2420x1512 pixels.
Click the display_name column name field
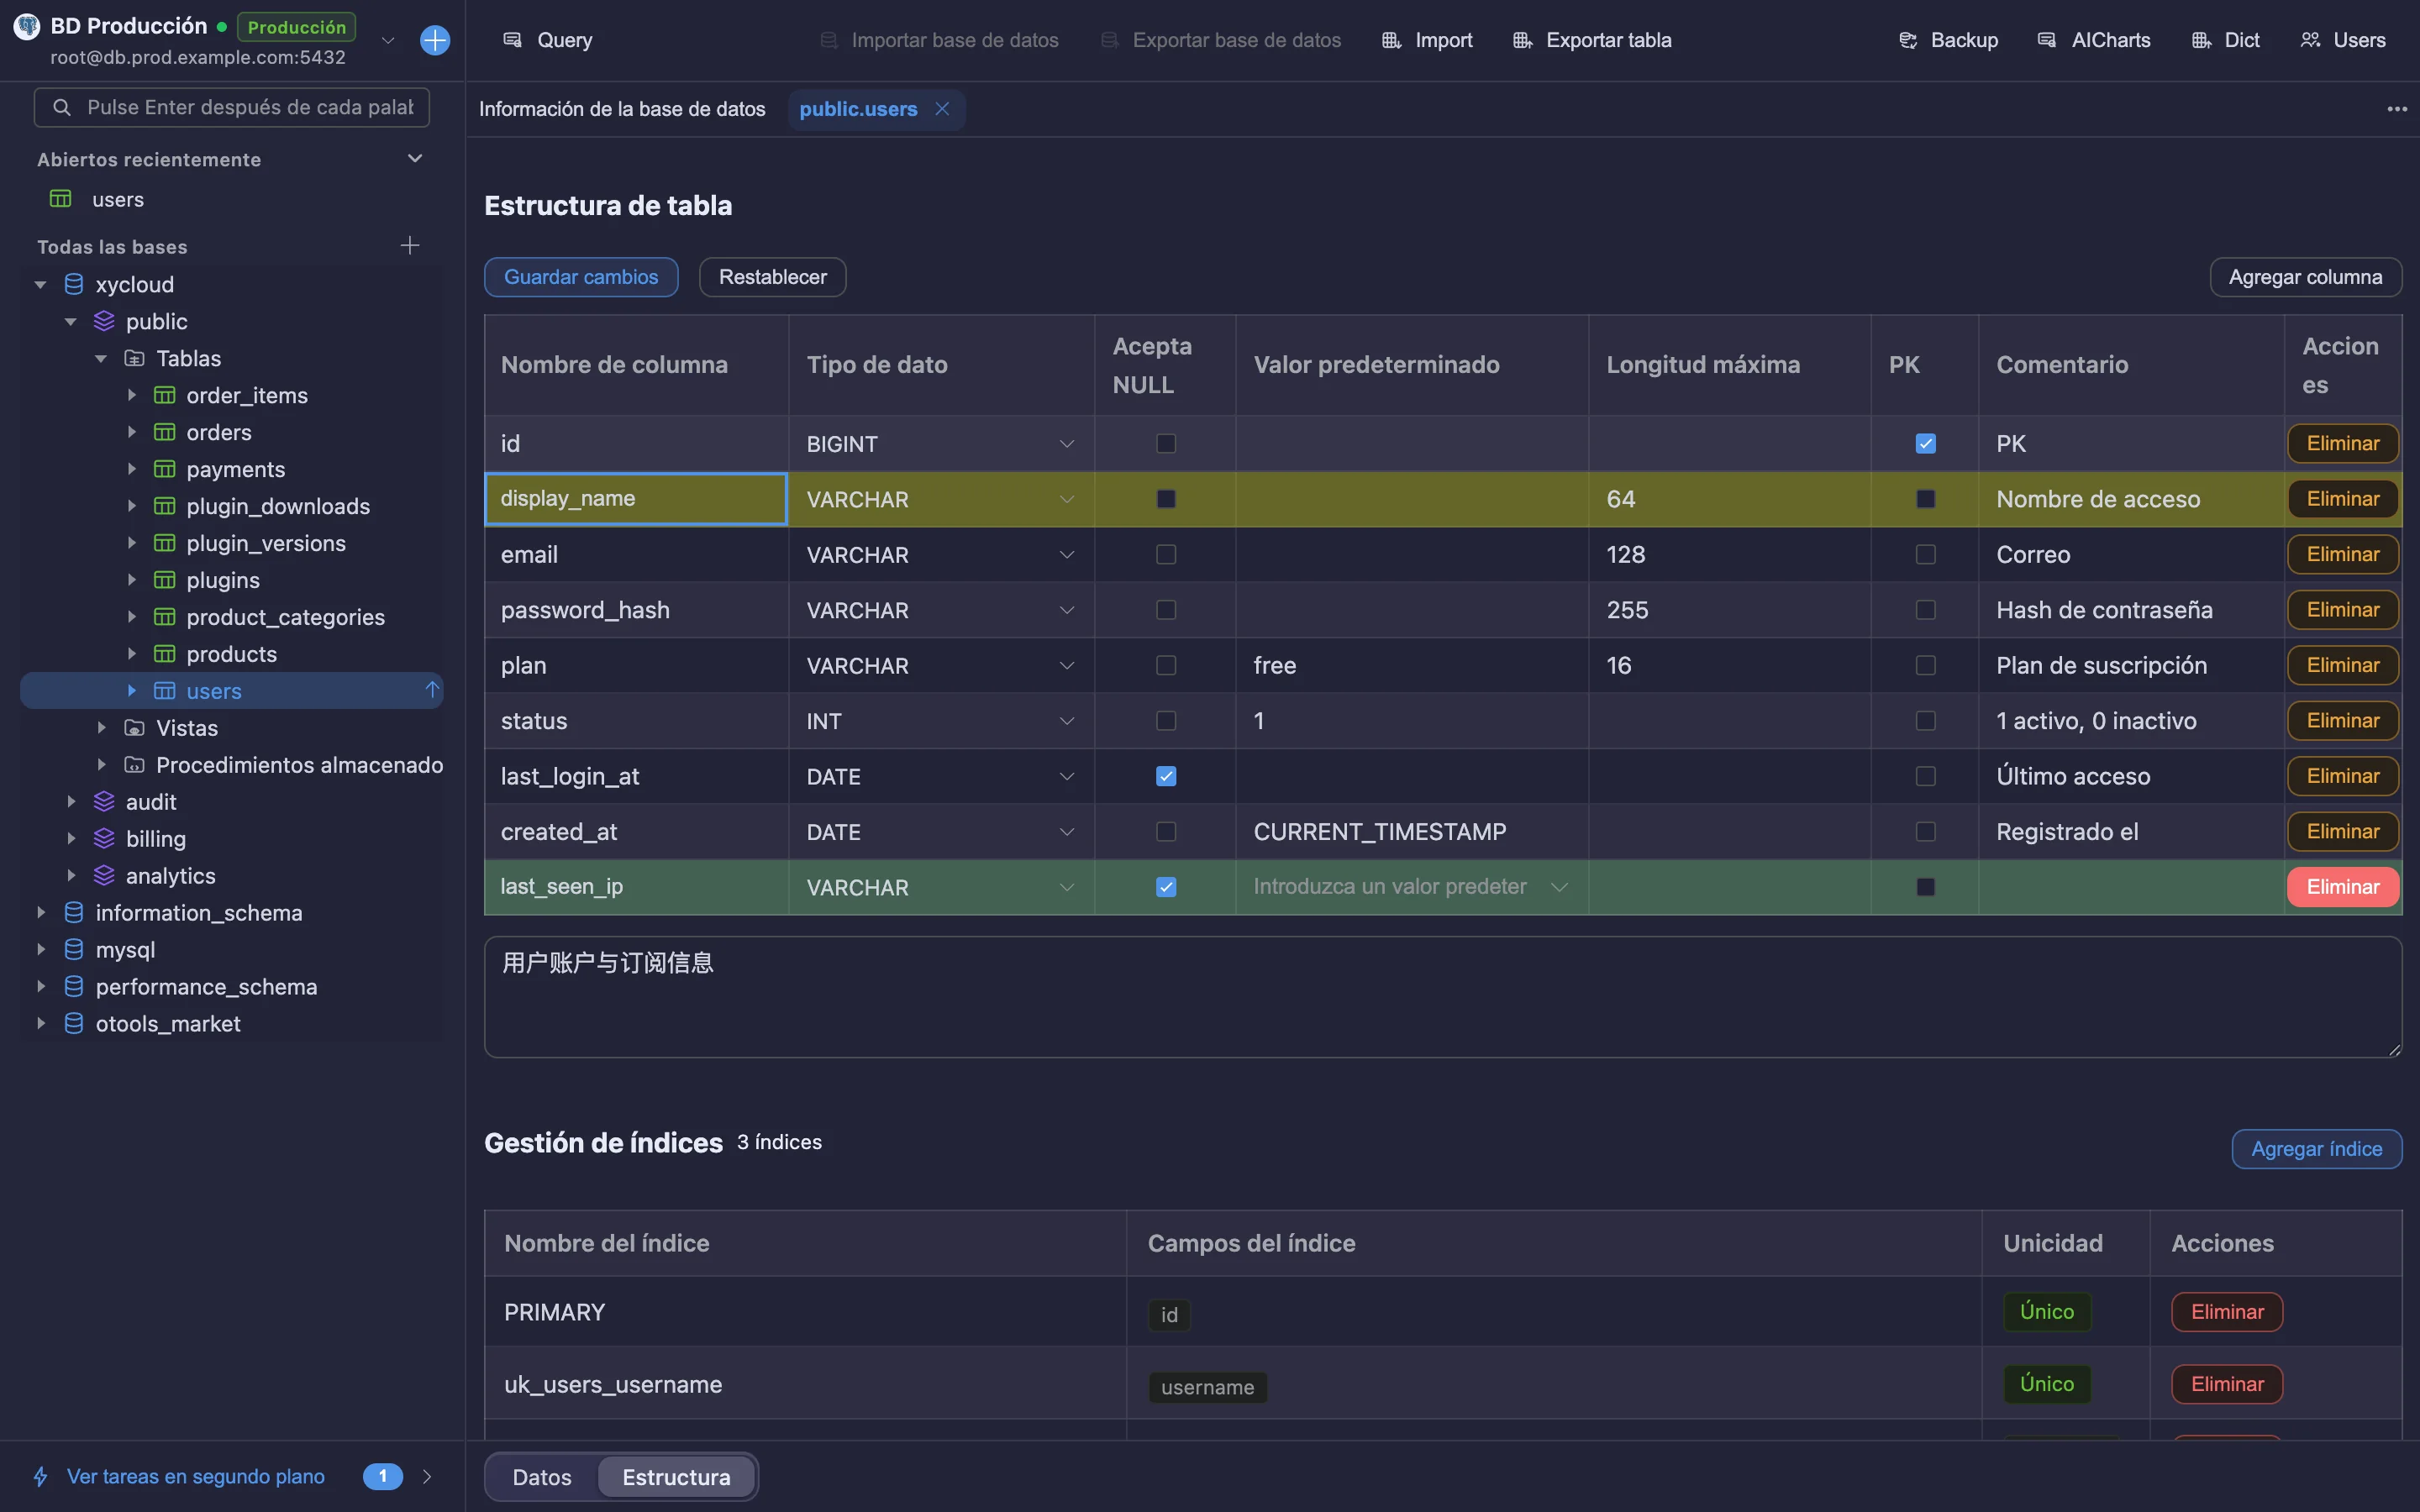tap(636, 499)
